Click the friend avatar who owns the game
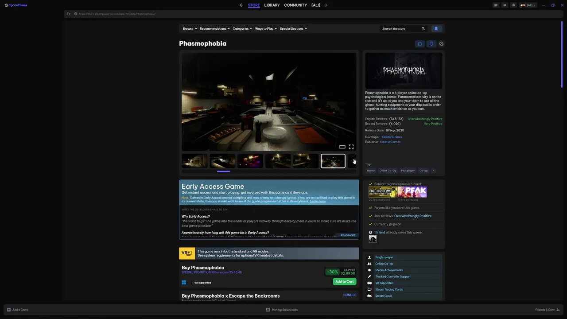Screen dimensions: 567x319 click(x=373, y=239)
